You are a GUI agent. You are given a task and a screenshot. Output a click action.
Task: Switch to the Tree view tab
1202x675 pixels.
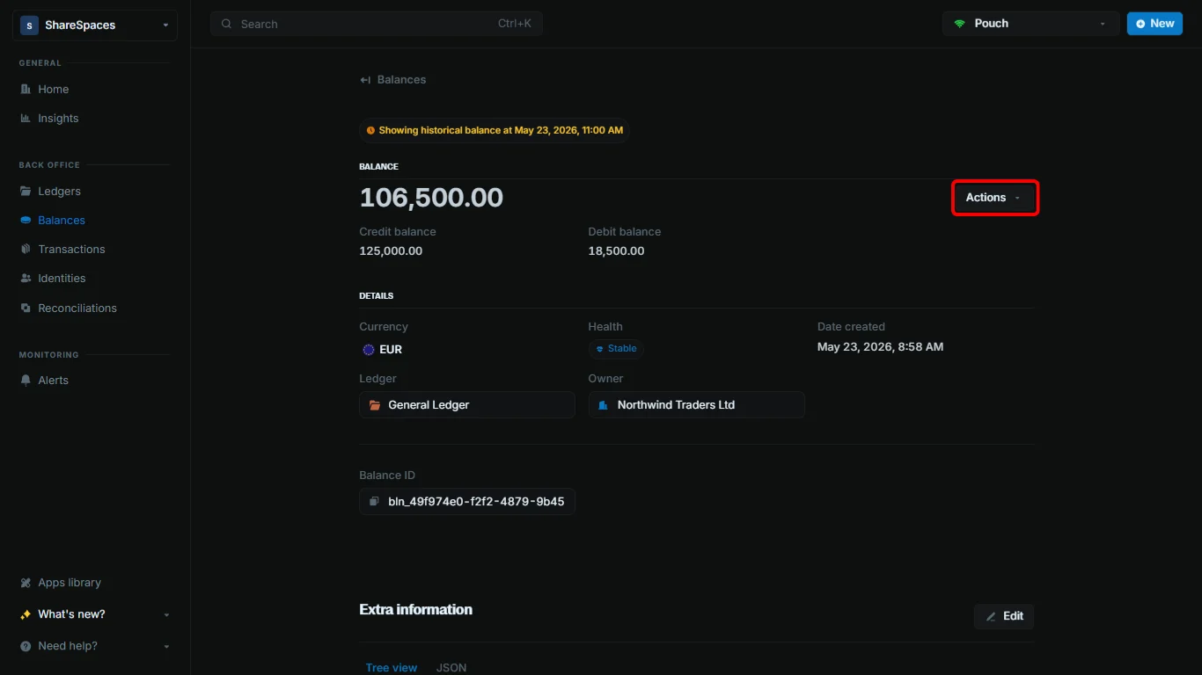[392, 667]
